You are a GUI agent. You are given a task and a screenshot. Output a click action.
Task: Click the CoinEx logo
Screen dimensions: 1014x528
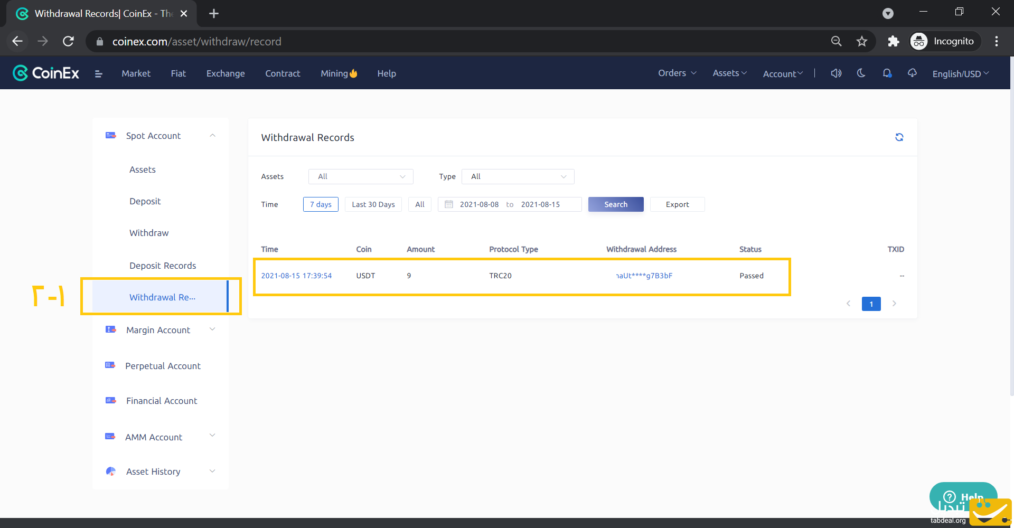(46, 73)
